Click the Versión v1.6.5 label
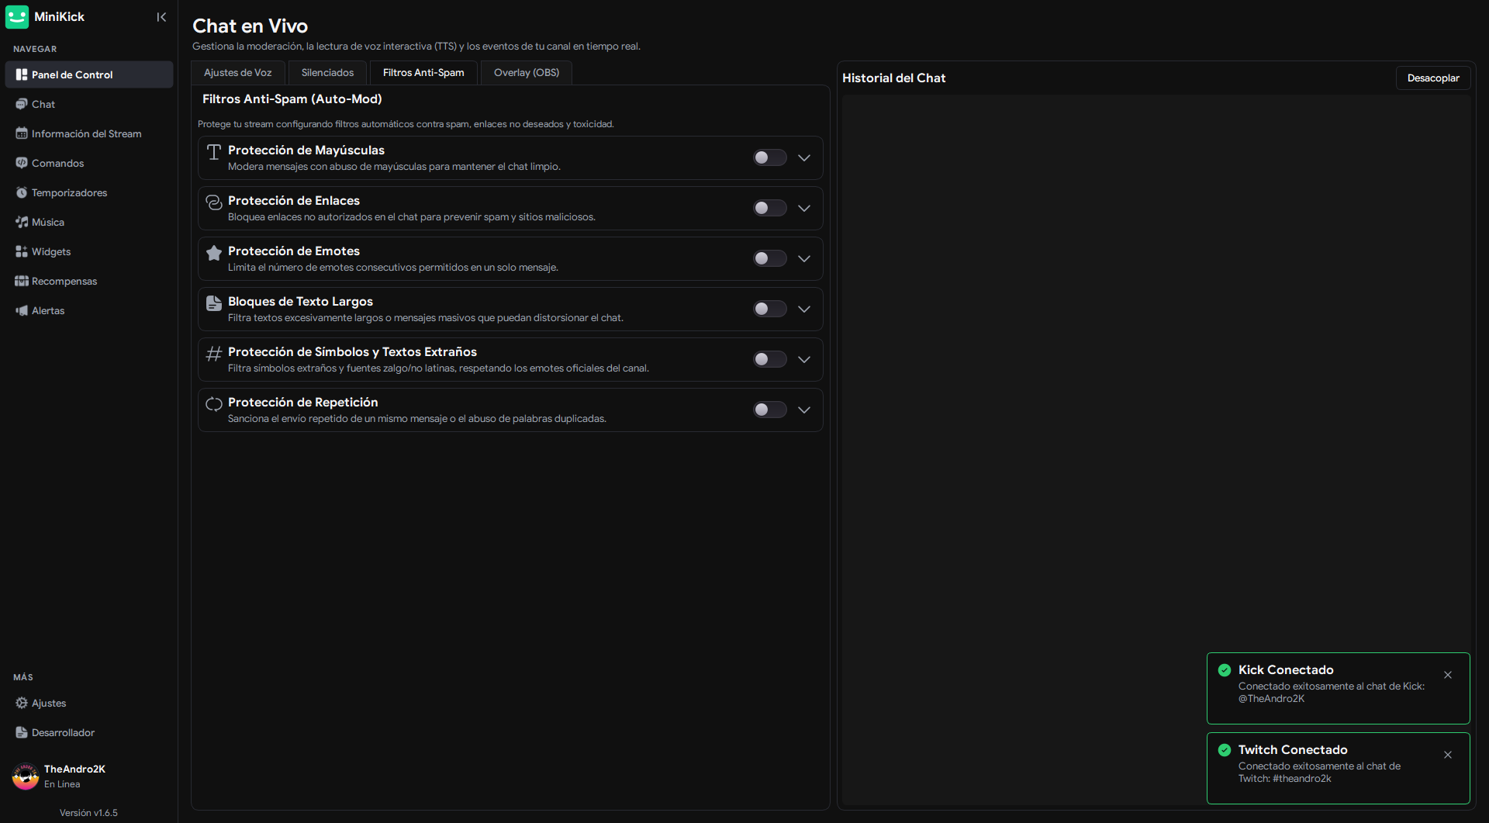Image resolution: width=1489 pixels, height=823 pixels. pyautogui.click(x=88, y=813)
